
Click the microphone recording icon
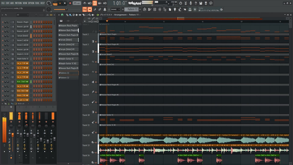[191, 3]
